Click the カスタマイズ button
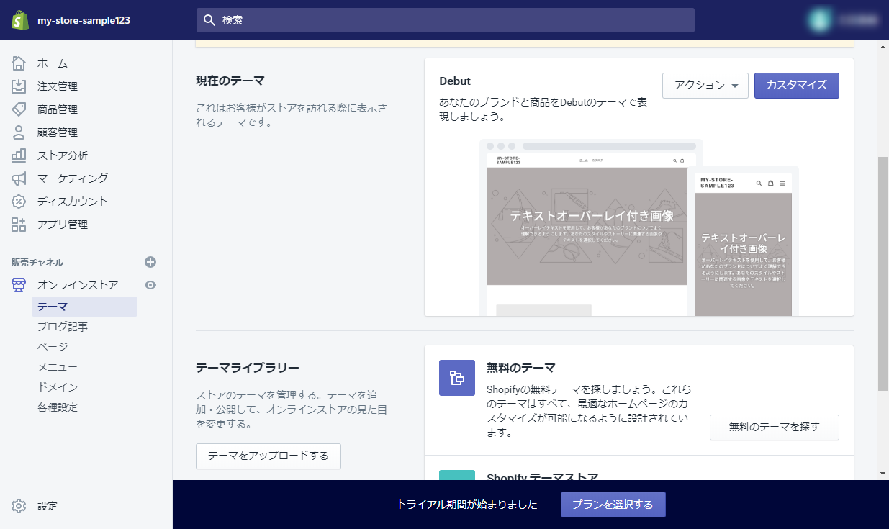Screen dimensions: 889x529 pyautogui.click(x=797, y=86)
